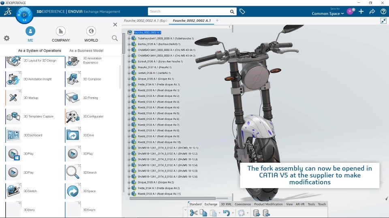Image resolution: width=389 pixels, height=218 pixels.
Task: Switch to As a Business Model
Action: point(86,51)
